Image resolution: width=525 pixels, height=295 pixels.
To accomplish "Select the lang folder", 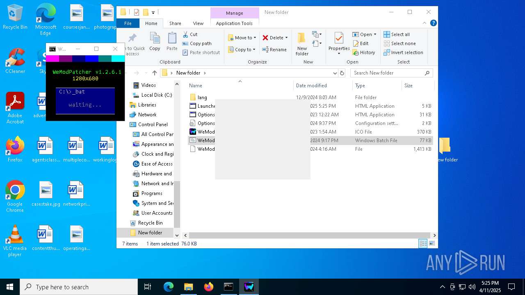I will 202,98.
